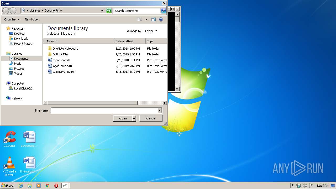The width and height of the screenshot is (336, 189).
Task: Sort by Name column header
Action: click(x=79, y=41)
